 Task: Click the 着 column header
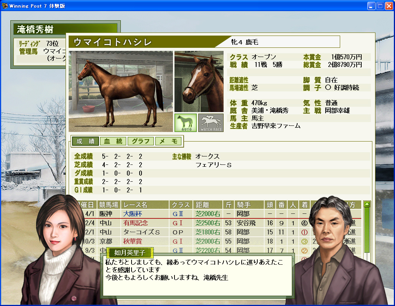(x=305, y=205)
